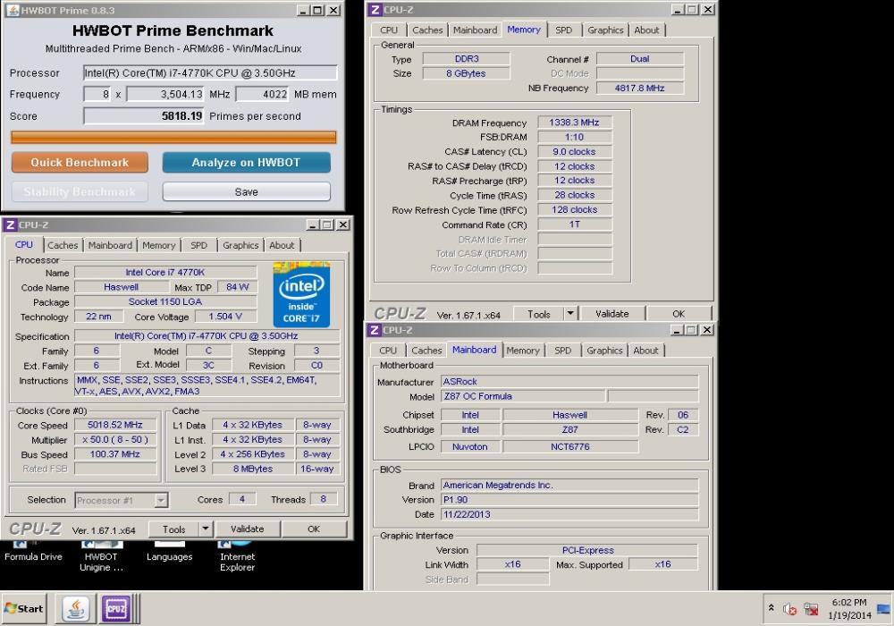Image resolution: width=894 pixels, height=626 pixels.
Task: Click the show desktop tray icon
Action: click(x=884, y=610)
